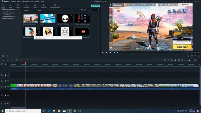This screenshot has height=113, width=201.
Task: Toggle the eye on the track below the clips
Action: tap(8, 95)
